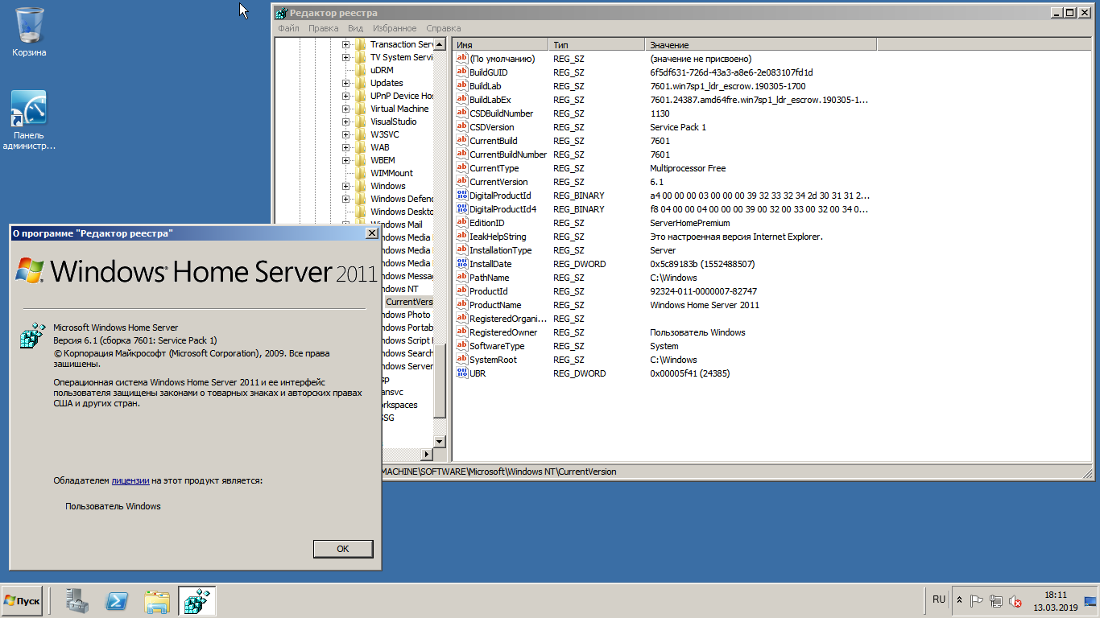This screenshot has width=1100, height=618.
Task: Click the network icon in system tray
Action: point(996,601)
